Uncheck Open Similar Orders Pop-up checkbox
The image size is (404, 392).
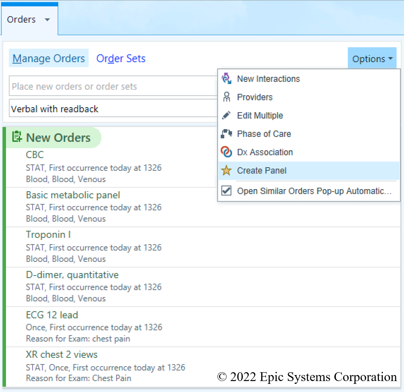[226, 191]
